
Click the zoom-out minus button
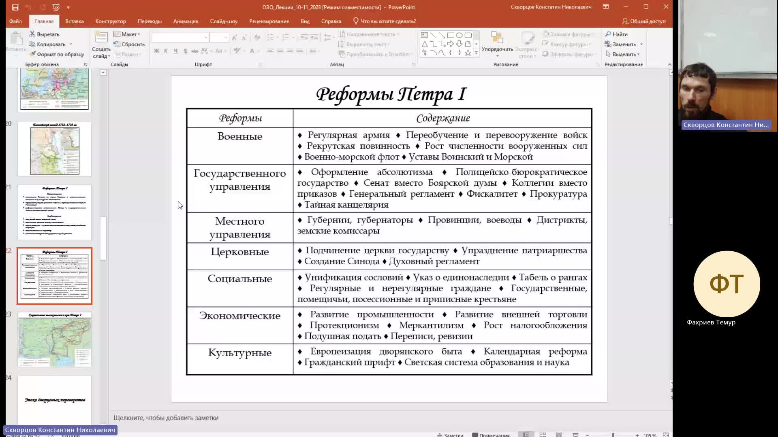coord(588,435)
